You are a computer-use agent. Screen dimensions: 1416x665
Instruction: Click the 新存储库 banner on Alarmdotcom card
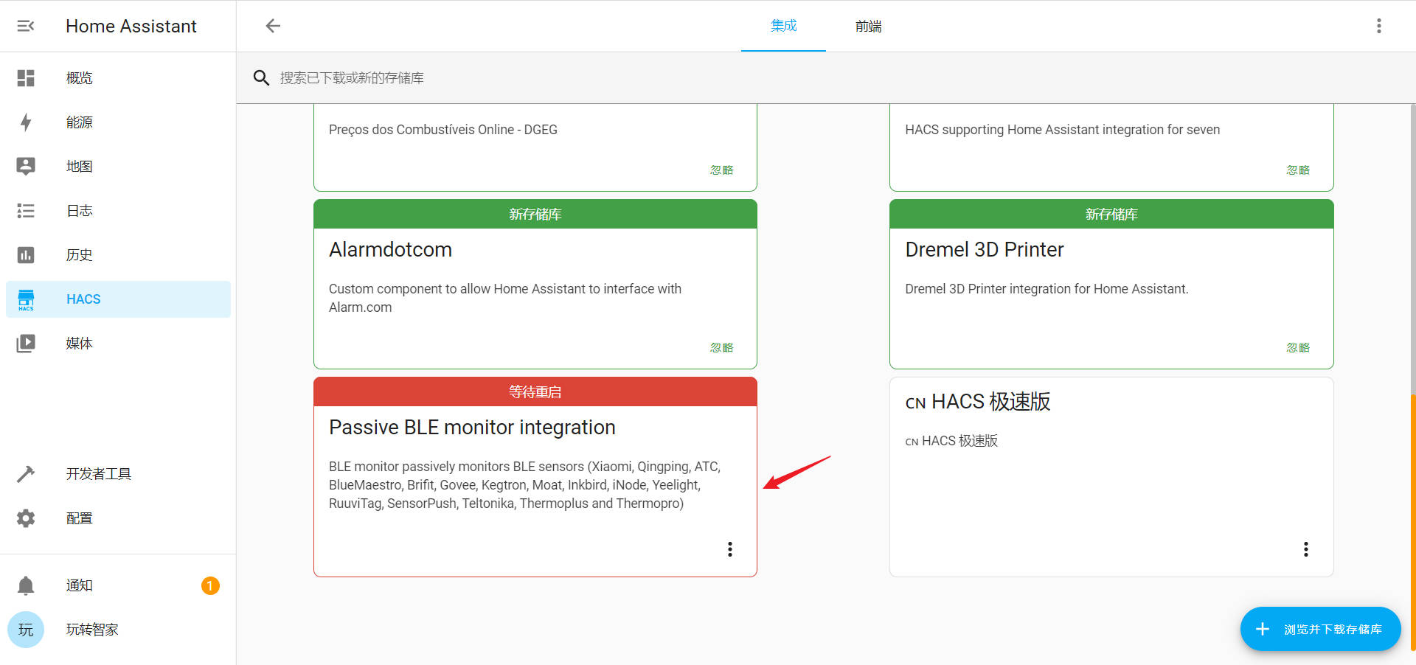coord(535,214)
